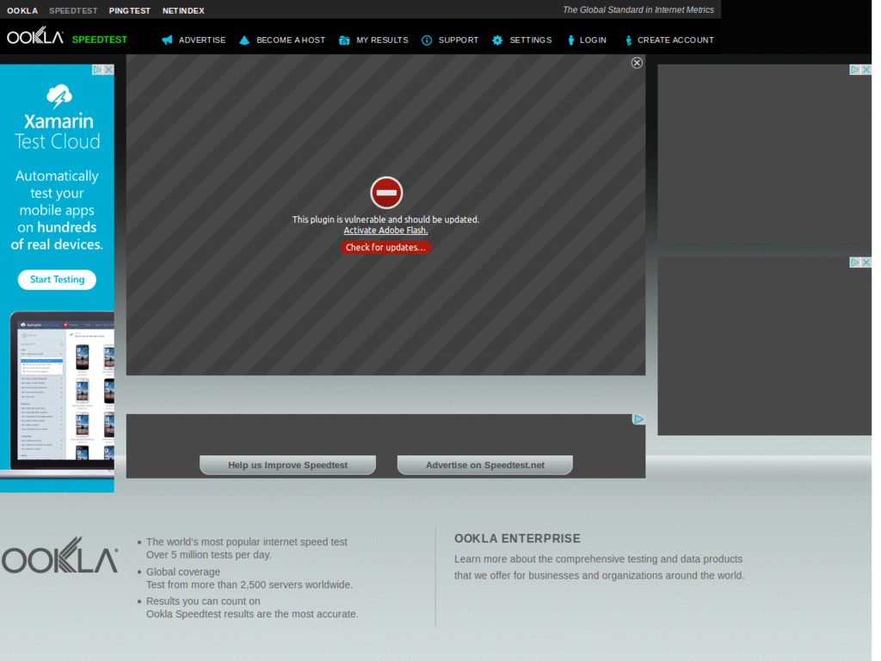The image size is (881, 661).
Task: Open the Settings gear icon
Action: (x=496, y=40)
